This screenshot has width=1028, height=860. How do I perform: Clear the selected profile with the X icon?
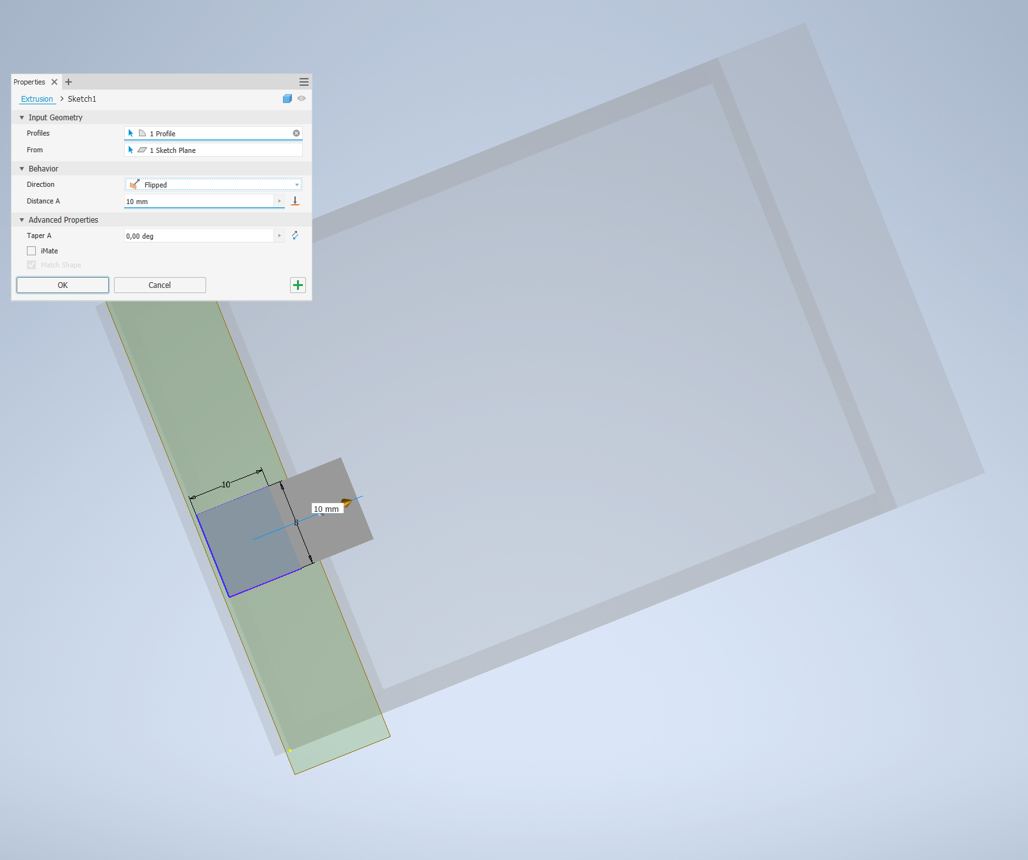coord(296,133)
